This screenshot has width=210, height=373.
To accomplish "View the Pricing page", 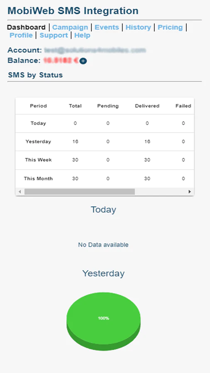I will click(170, 27).
